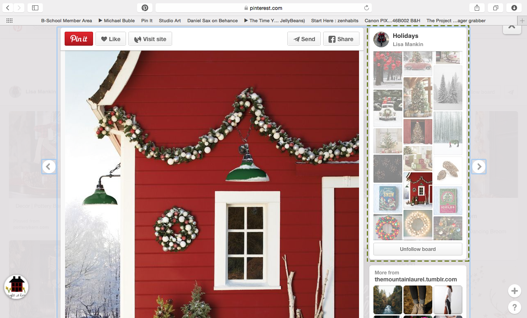Click the main red barn pin image
527x318 pixels.
coord(212,184)
